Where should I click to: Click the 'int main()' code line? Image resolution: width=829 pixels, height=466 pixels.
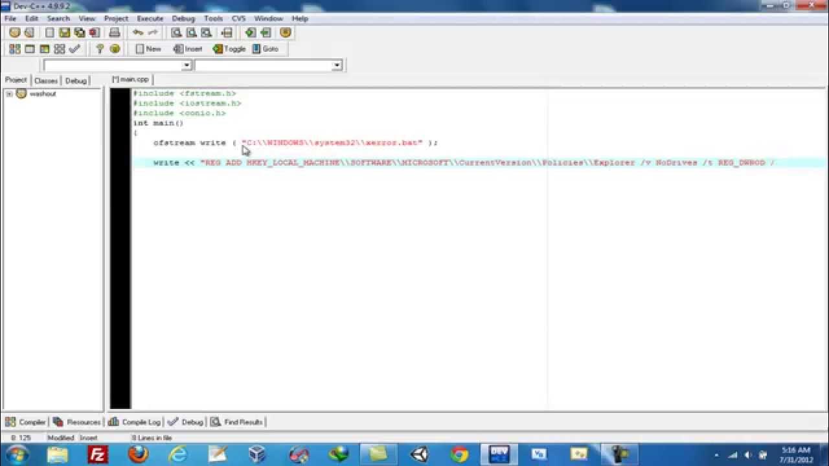click(159, 123)
